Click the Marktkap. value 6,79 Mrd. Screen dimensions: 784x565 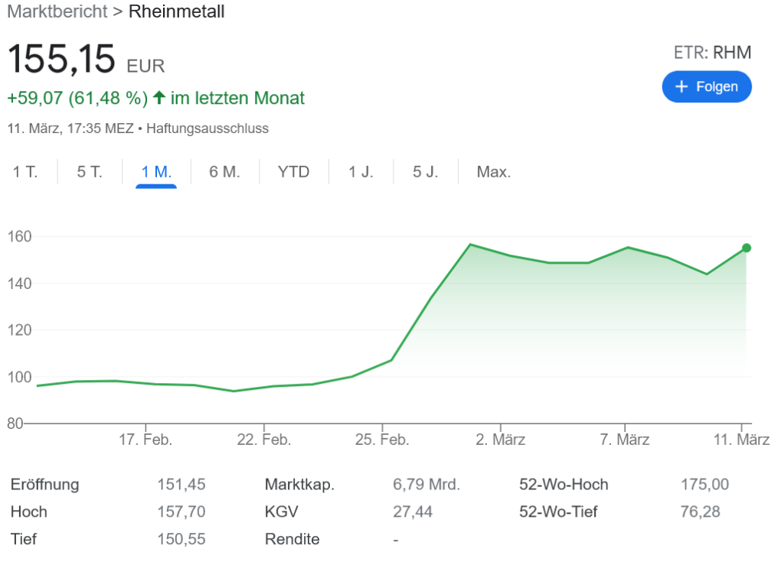[x=426, y=485]
